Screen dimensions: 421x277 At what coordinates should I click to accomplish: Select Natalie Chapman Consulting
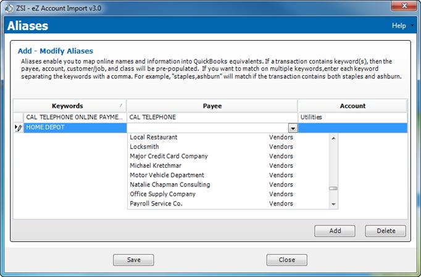pos(170,184)
